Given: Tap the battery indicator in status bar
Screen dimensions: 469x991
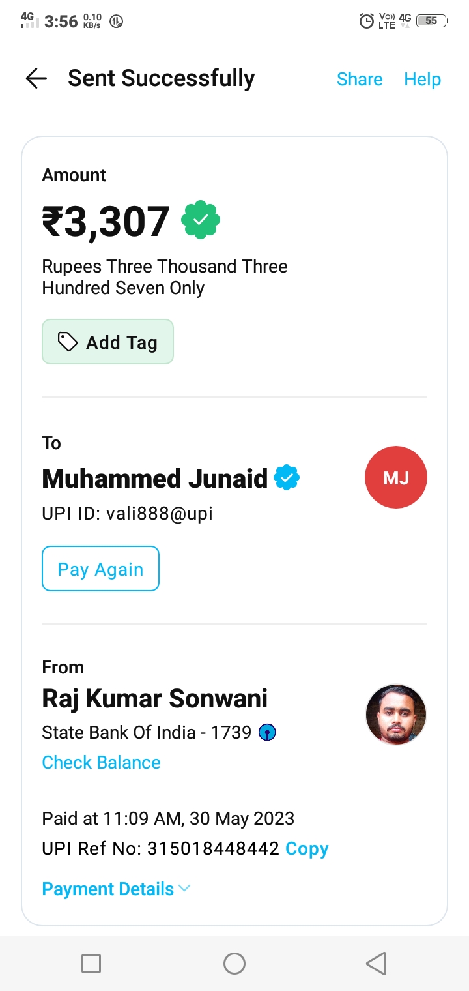Looking at the screenshot, I should 431,21.
